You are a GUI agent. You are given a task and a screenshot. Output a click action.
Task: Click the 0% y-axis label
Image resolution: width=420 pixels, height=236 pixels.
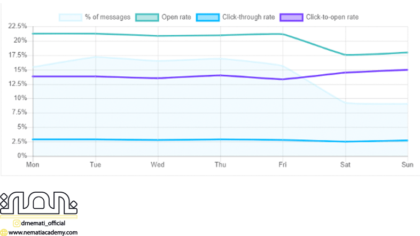point(22,156)
